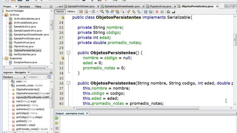The width and height of the screenshot is (237, 133).
Task: Toggle highlight search results
Action: 117,11
